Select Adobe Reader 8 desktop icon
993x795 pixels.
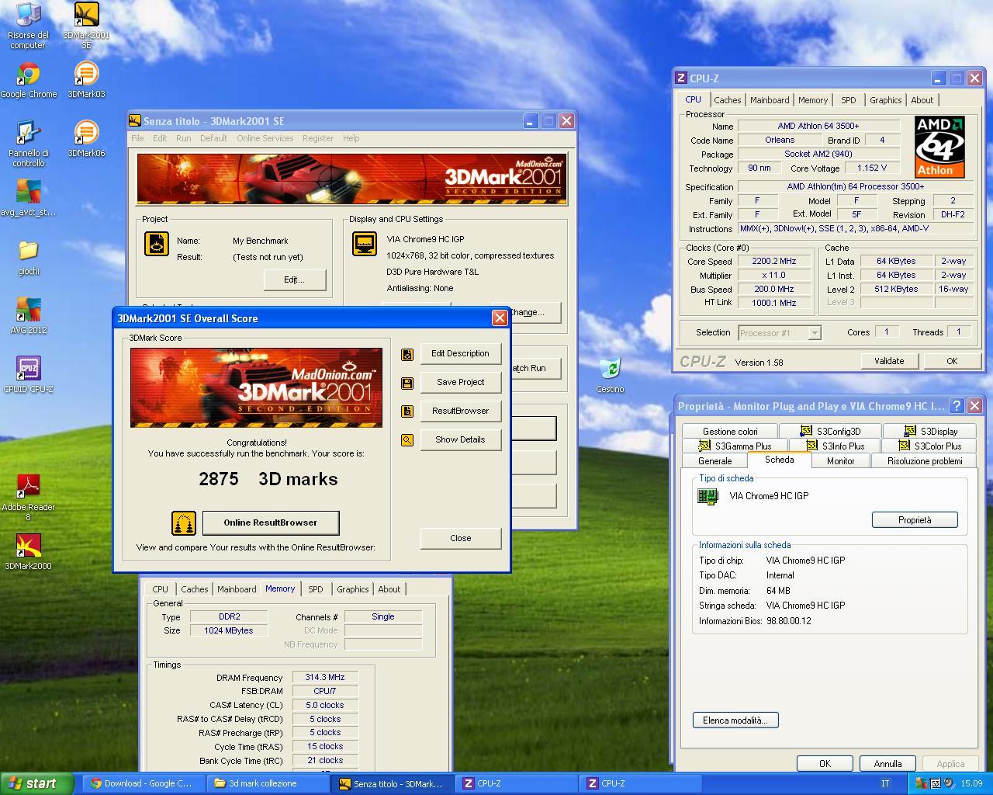(x=28, y=498)
